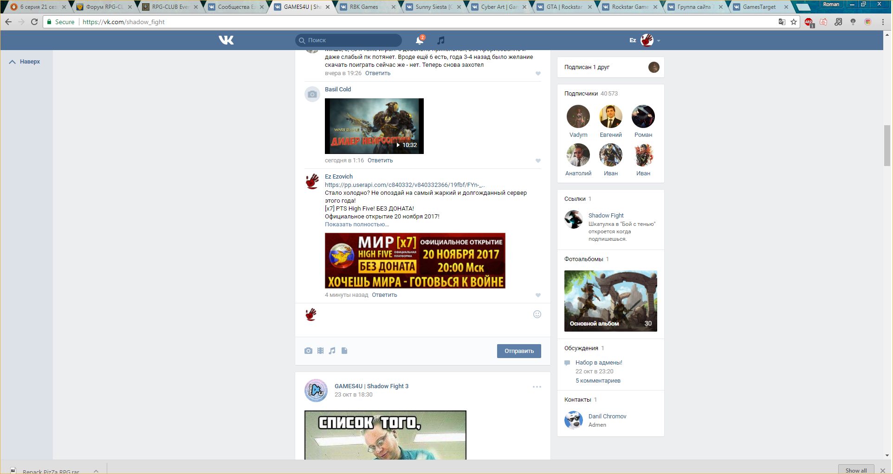Click the comment text input area

(x=423, y=320)
